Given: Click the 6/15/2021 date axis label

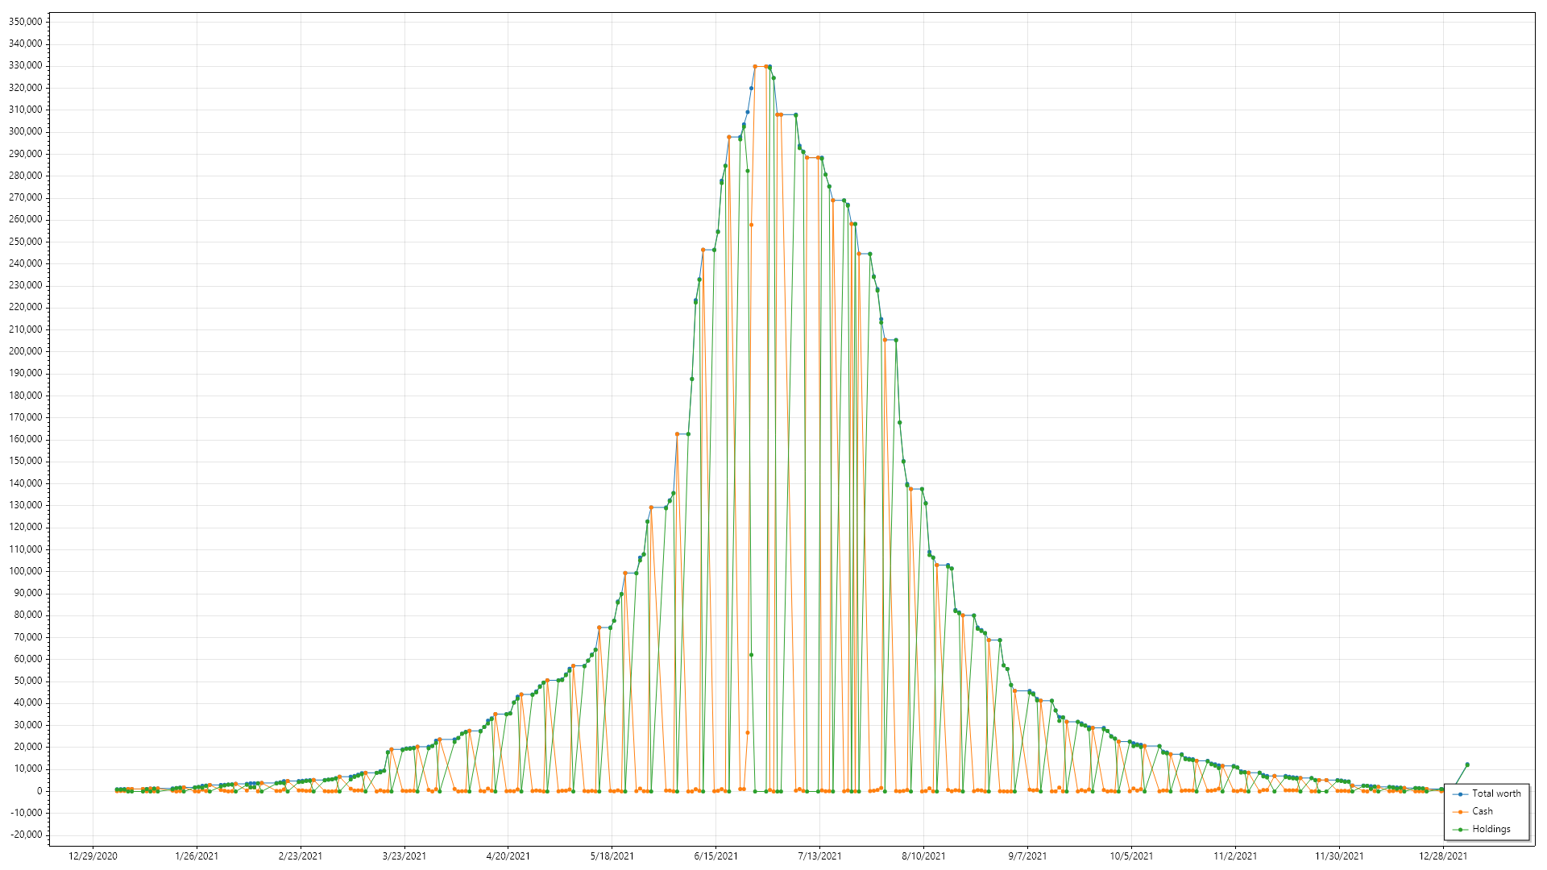Looking at the screenshot, I should (x=715, y=856).
